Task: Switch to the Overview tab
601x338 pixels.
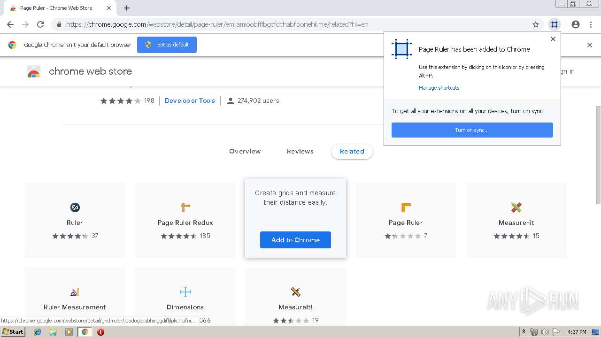Action: click(x=245, y=151)
